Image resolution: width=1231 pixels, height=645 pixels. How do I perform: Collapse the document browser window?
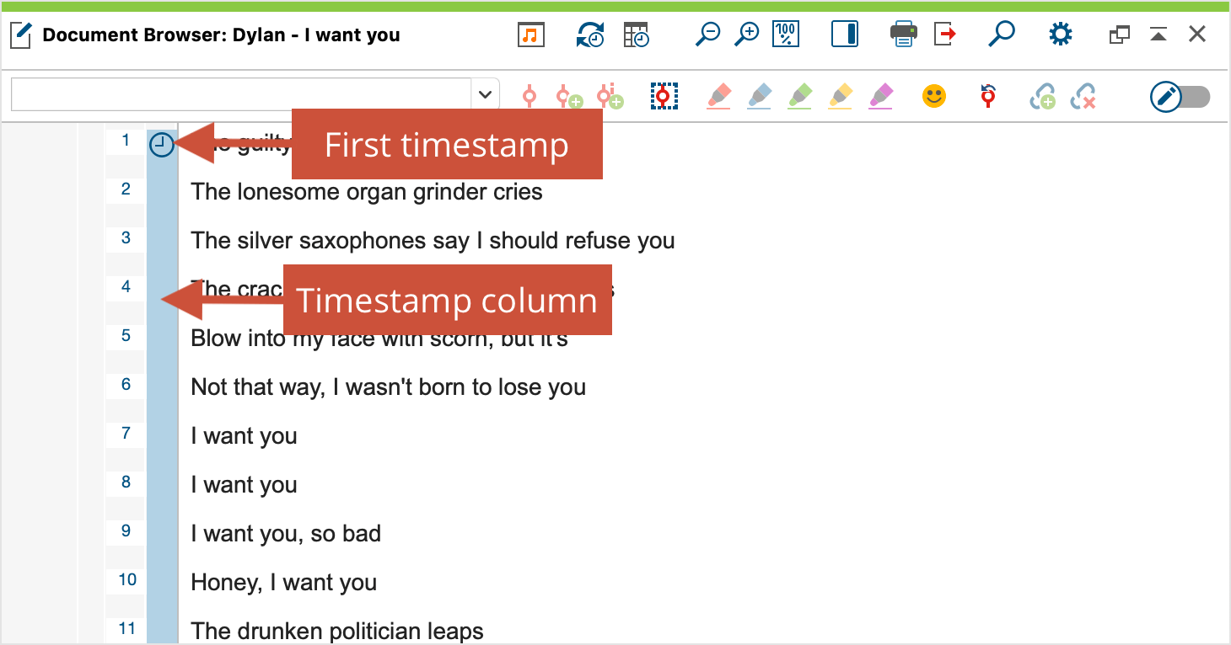1158,34
